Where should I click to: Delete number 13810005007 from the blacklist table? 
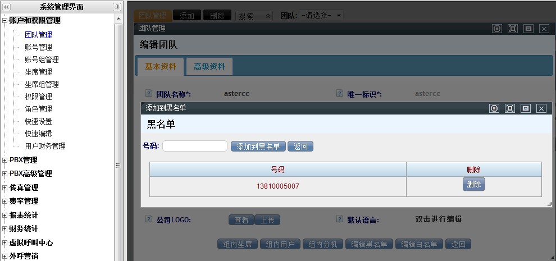(473, 184)
